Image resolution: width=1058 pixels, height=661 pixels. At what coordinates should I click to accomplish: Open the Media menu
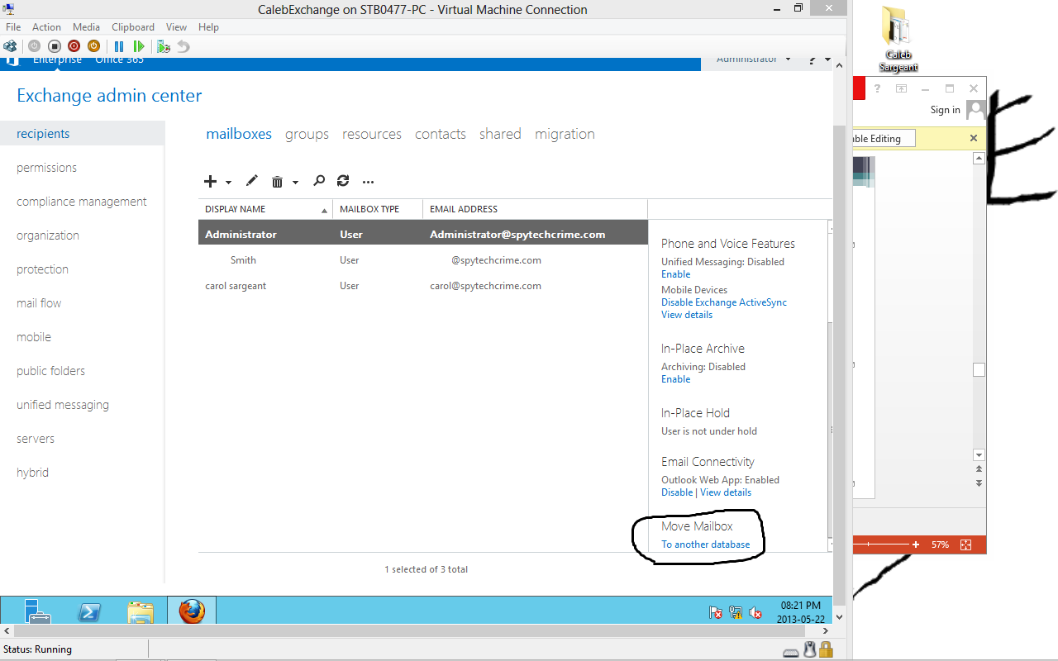click(x=87, y=27)
